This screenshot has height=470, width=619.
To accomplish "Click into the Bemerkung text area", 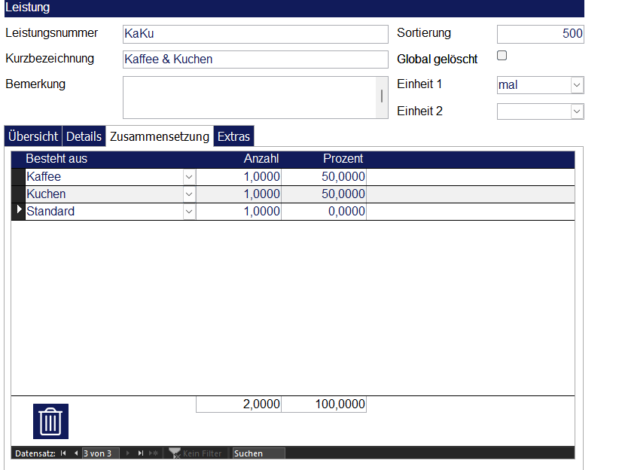I will pyautogui.click(x=249, y=97).
